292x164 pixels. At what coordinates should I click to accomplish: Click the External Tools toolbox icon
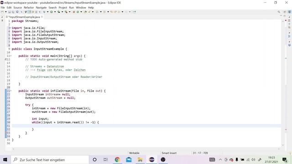pyautogui.click(x=66, y=12)
